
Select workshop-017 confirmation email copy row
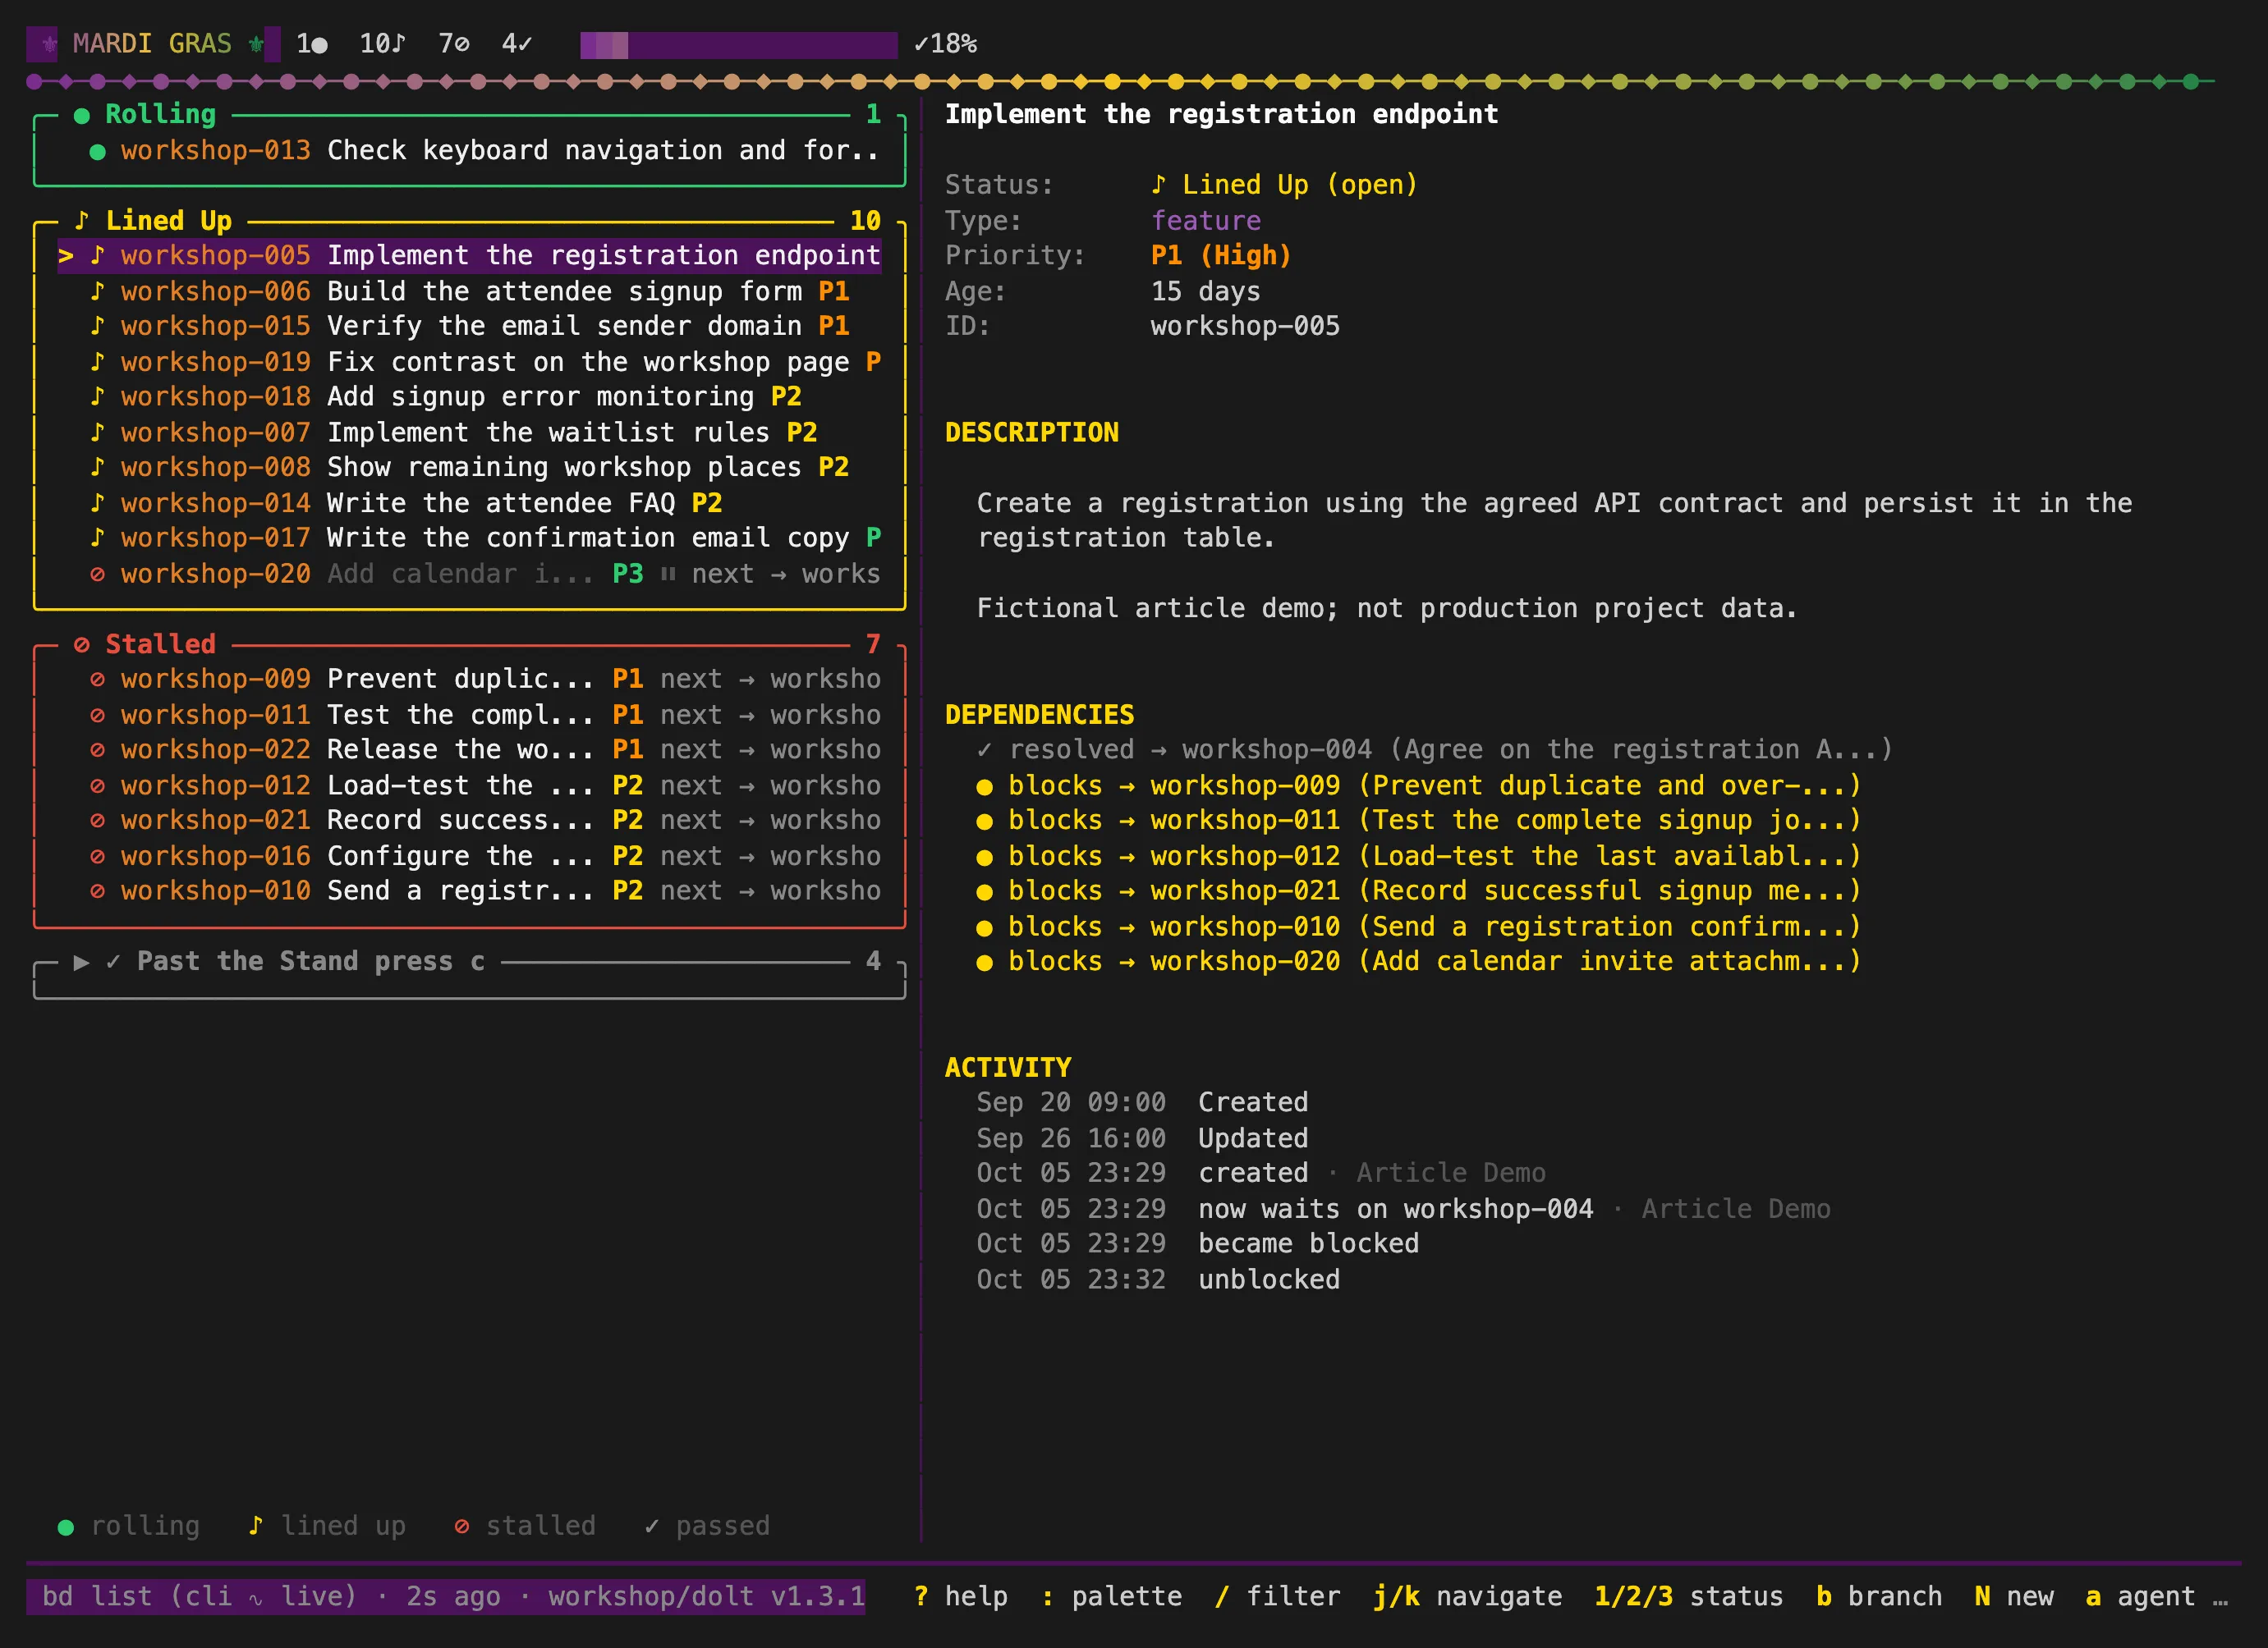(x=469, y=538)
